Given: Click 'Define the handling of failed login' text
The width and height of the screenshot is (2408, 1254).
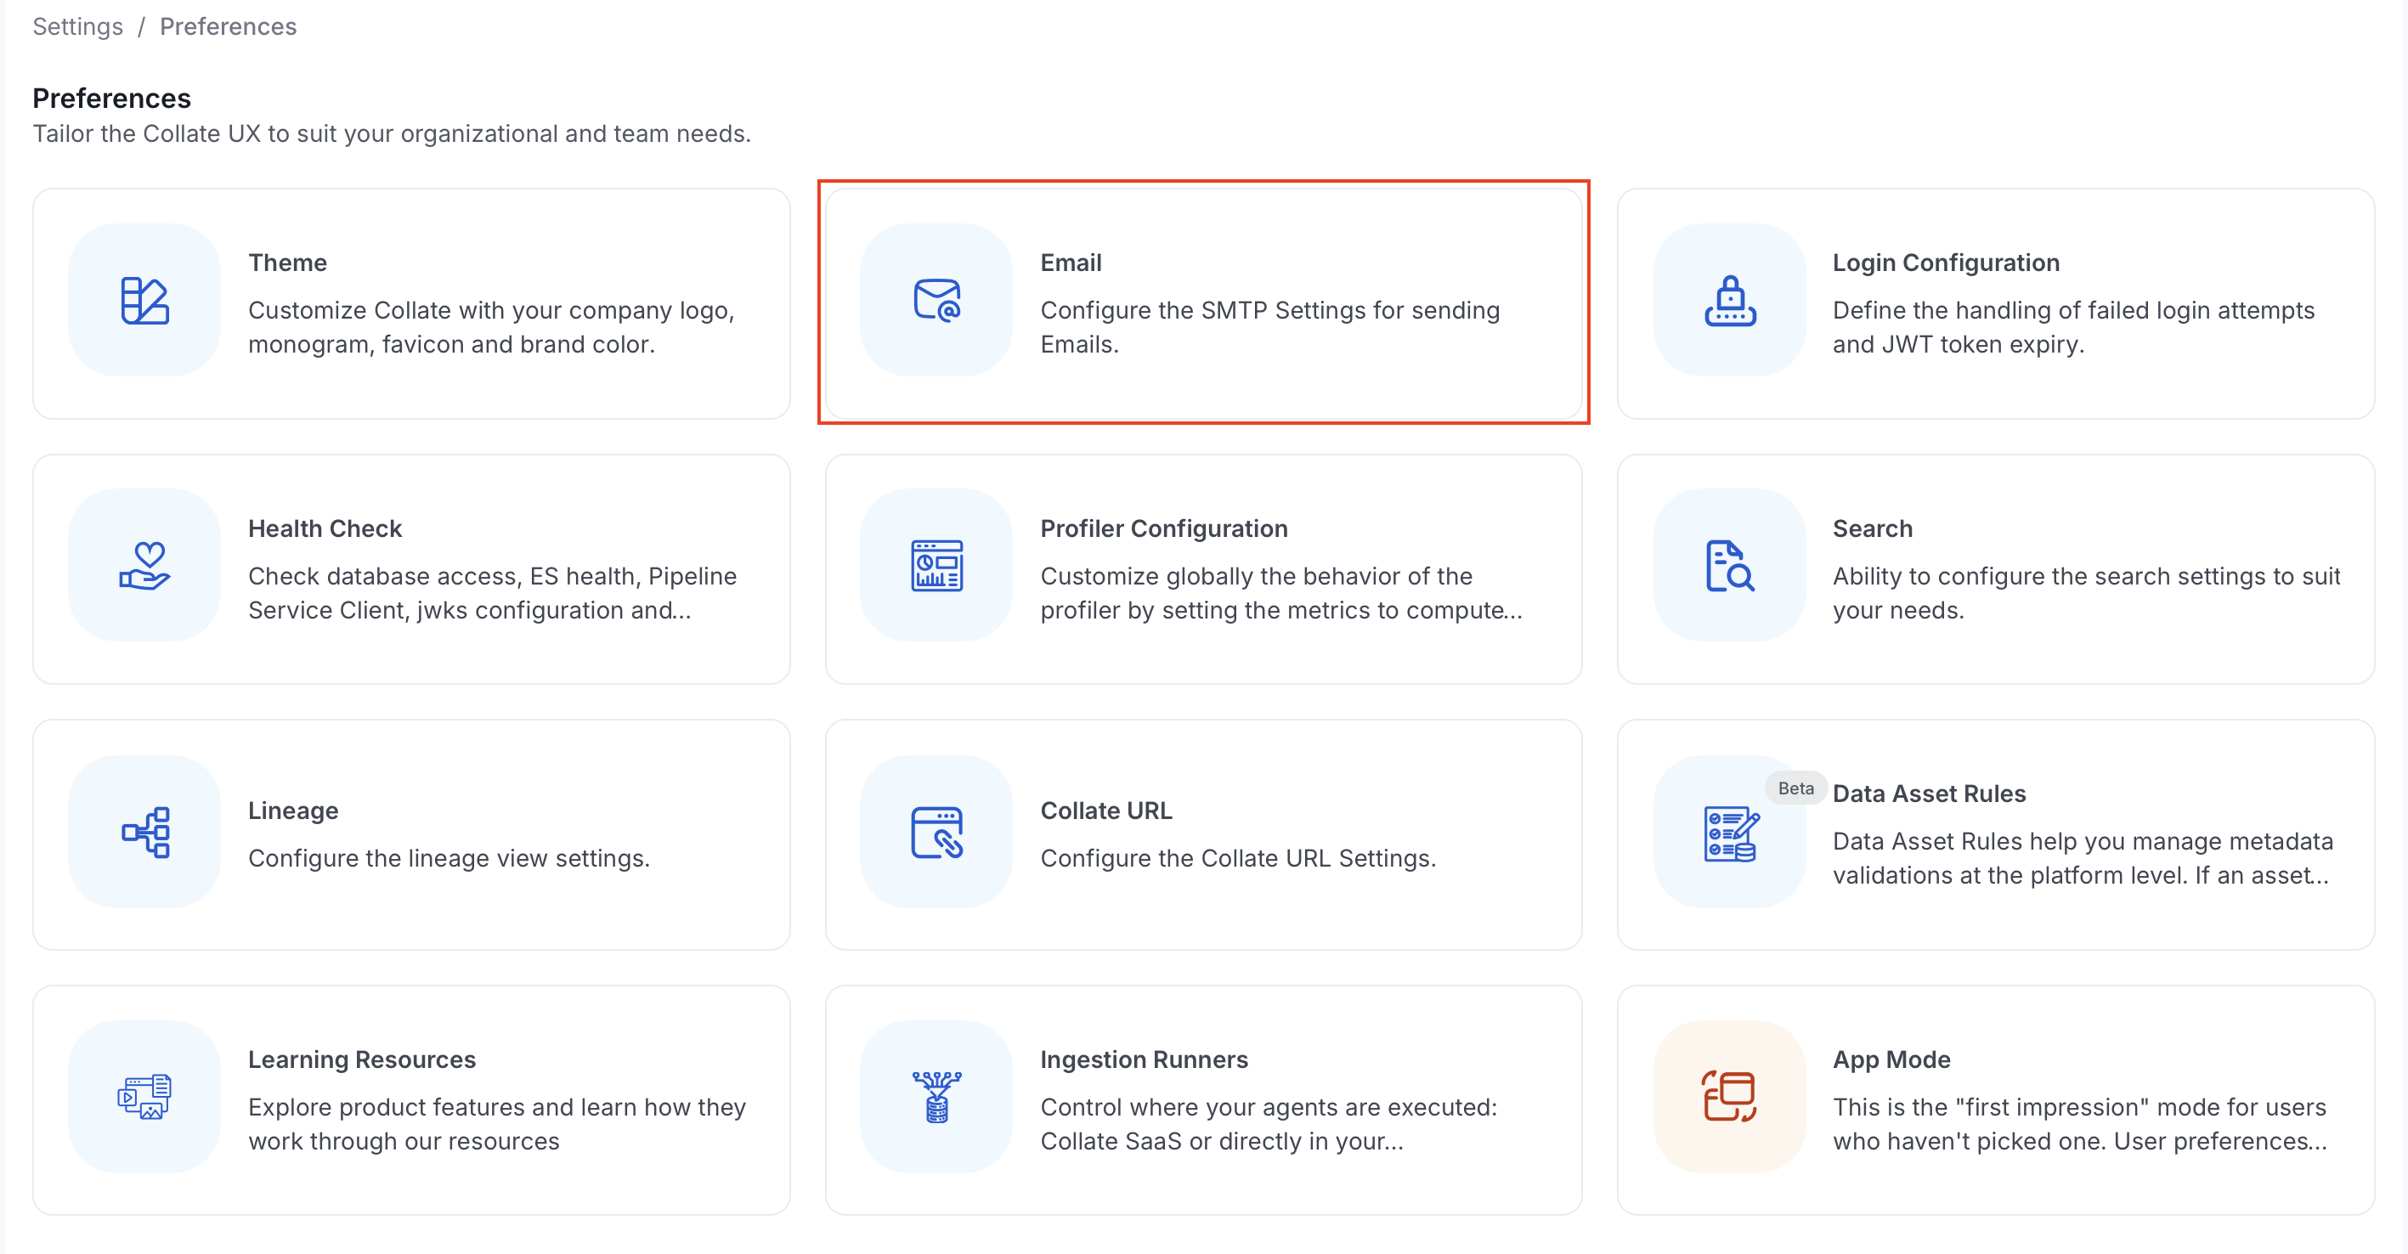Looking at the screenshot, I should tap(2073, 327).
